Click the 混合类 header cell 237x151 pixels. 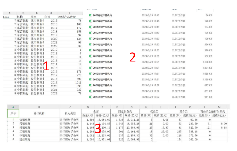183,111
